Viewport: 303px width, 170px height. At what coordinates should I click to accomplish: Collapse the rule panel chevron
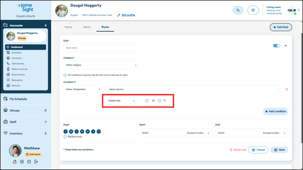285,46
